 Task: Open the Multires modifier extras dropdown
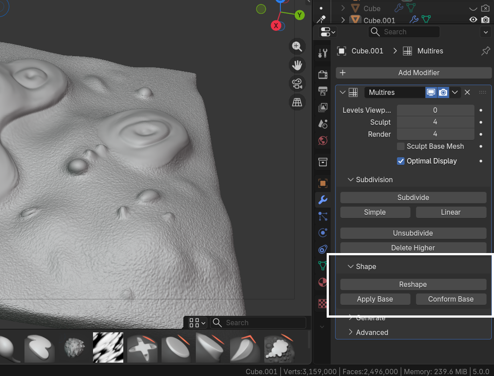(455, 92)
